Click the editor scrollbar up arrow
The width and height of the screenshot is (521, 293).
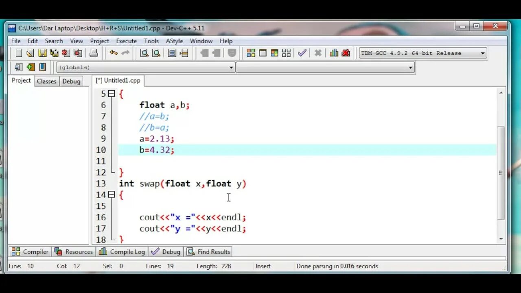click(501, 93)
